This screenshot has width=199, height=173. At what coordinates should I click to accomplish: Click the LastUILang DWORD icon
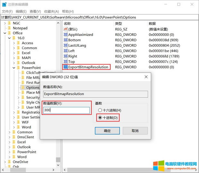point(66,46)
